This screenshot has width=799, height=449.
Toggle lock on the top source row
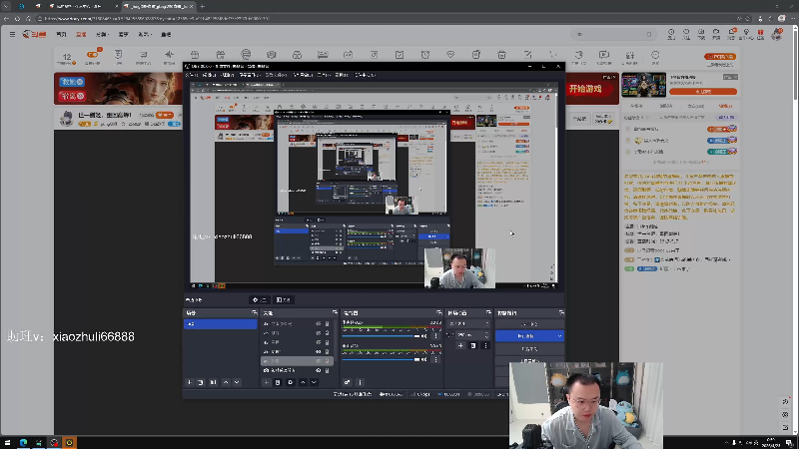click(x=328, y=323)
